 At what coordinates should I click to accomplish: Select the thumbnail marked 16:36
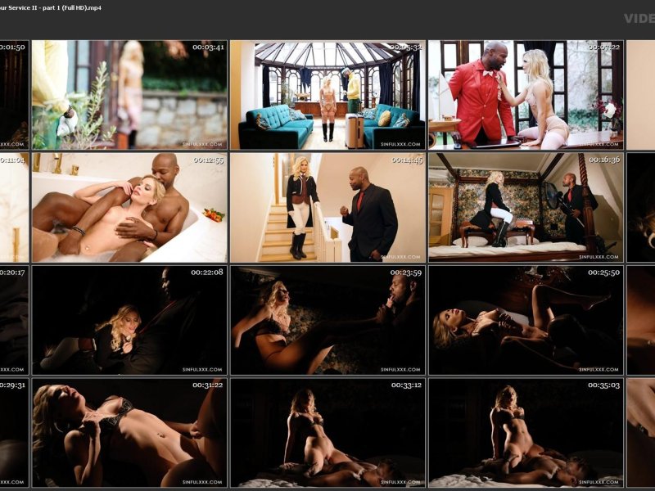pyautogui.click(x=525, y=207)
